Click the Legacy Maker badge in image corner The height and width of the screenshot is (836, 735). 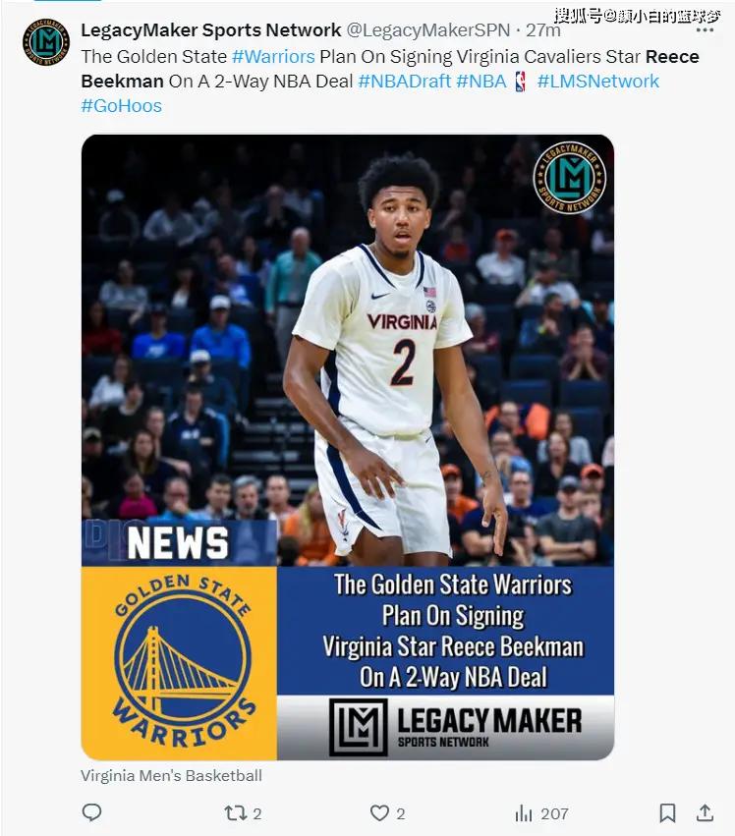click(569, 178)
